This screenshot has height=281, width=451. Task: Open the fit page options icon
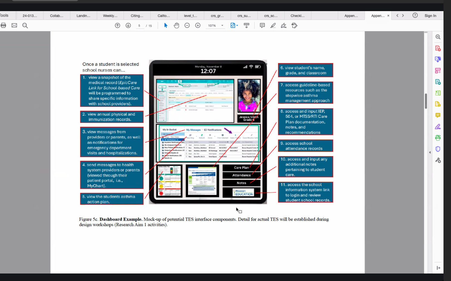tap(234, 26)
